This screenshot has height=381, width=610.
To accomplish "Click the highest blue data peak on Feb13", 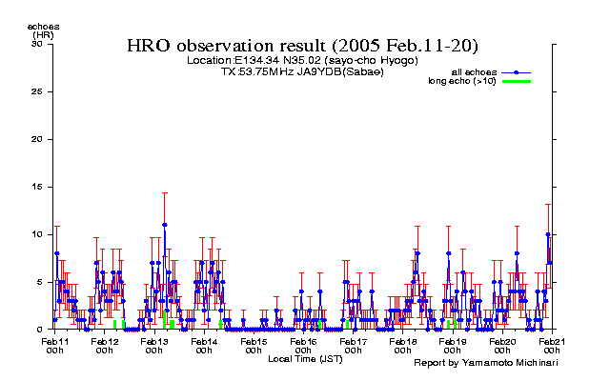I will (x=164, y=225).
